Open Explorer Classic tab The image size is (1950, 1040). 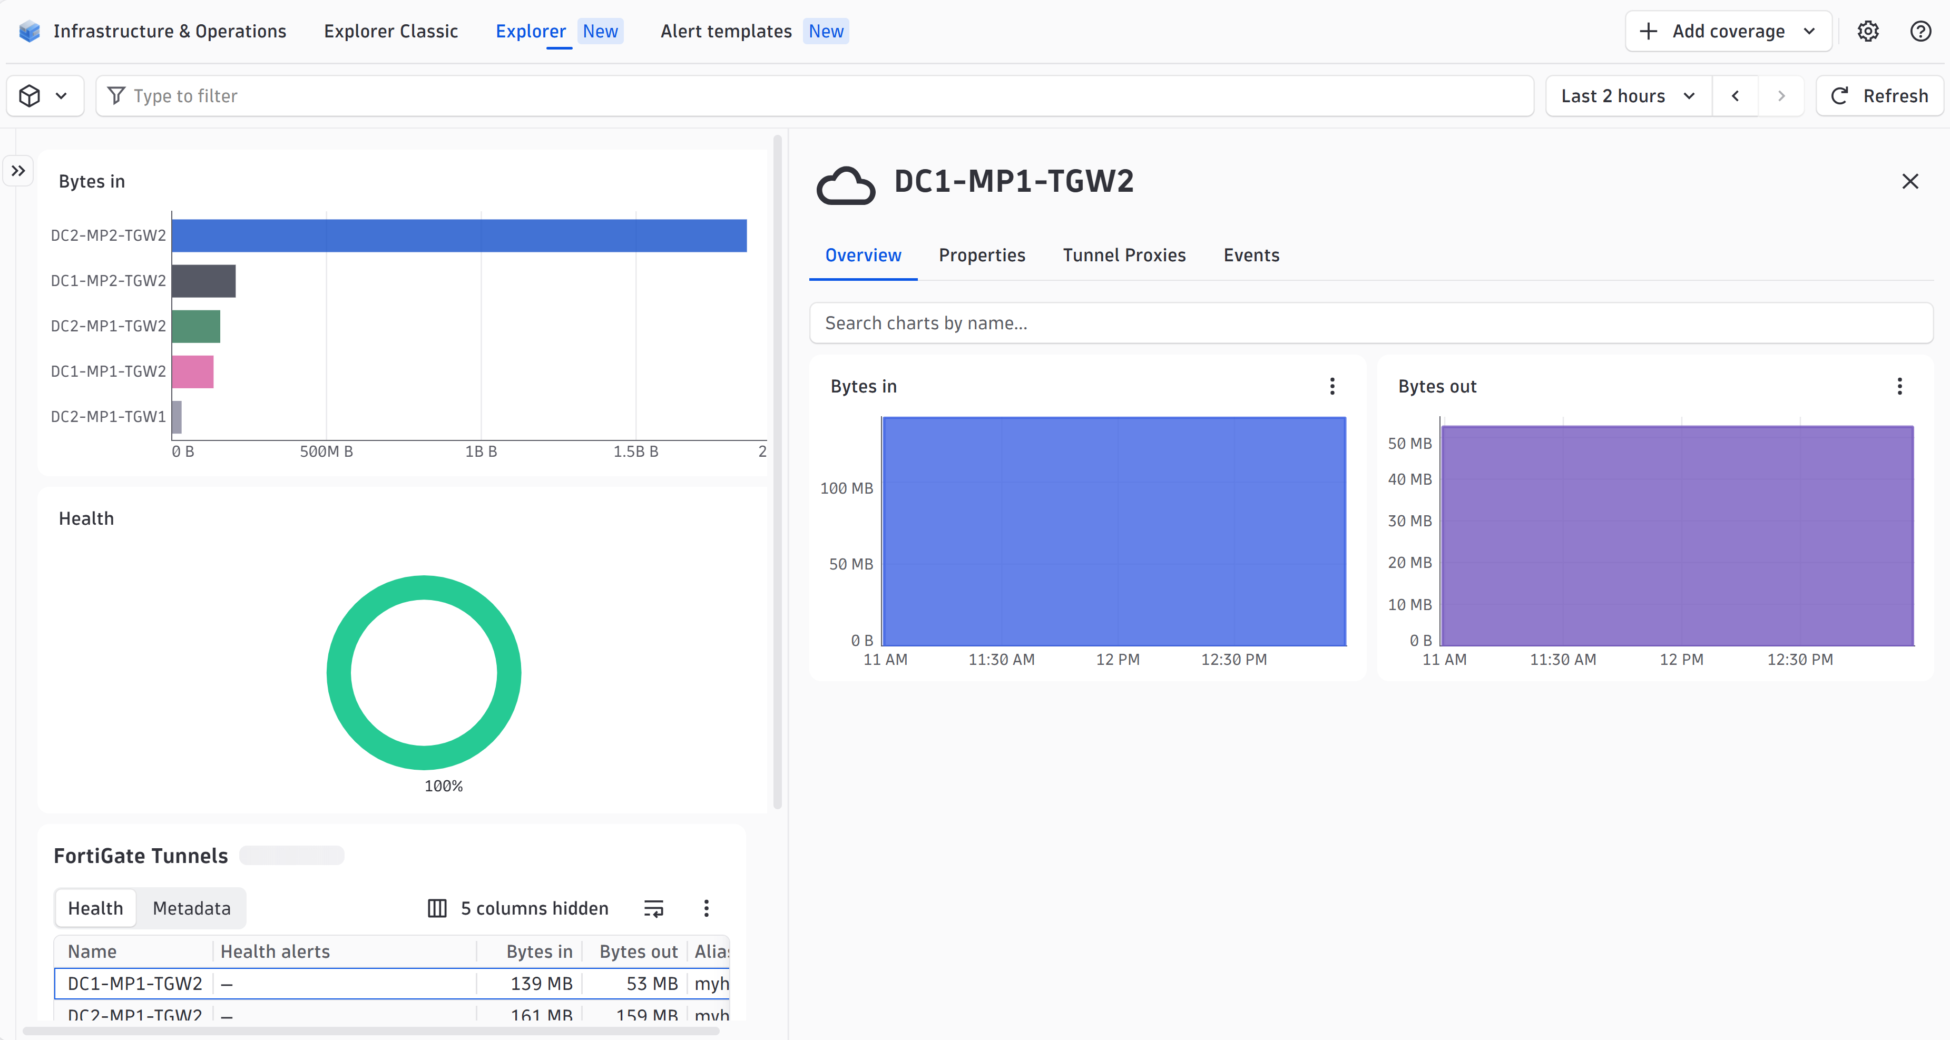(390, 31)
